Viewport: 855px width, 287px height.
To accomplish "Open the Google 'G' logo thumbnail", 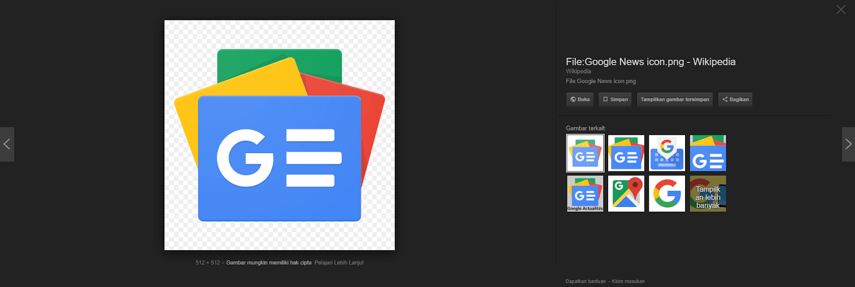I will tap(667, 194).
